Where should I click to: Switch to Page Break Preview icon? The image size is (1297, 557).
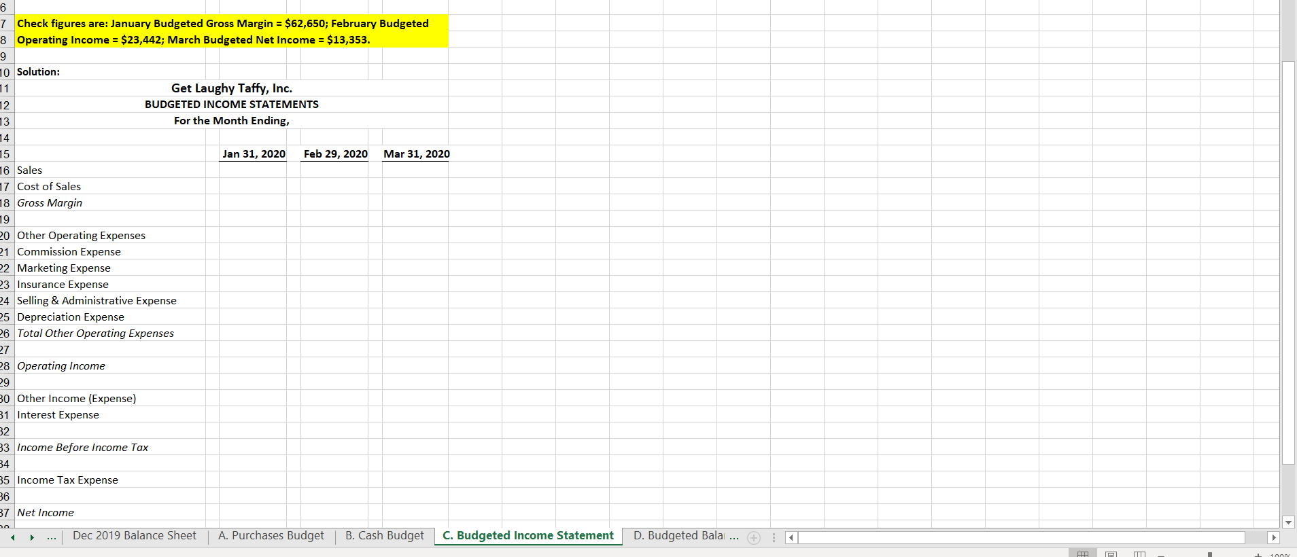click(x=1140, y=554)
